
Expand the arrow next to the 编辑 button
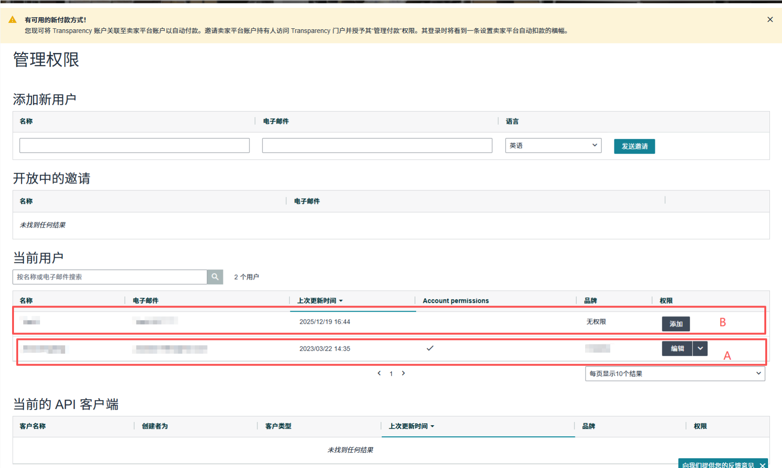point(700,348)
